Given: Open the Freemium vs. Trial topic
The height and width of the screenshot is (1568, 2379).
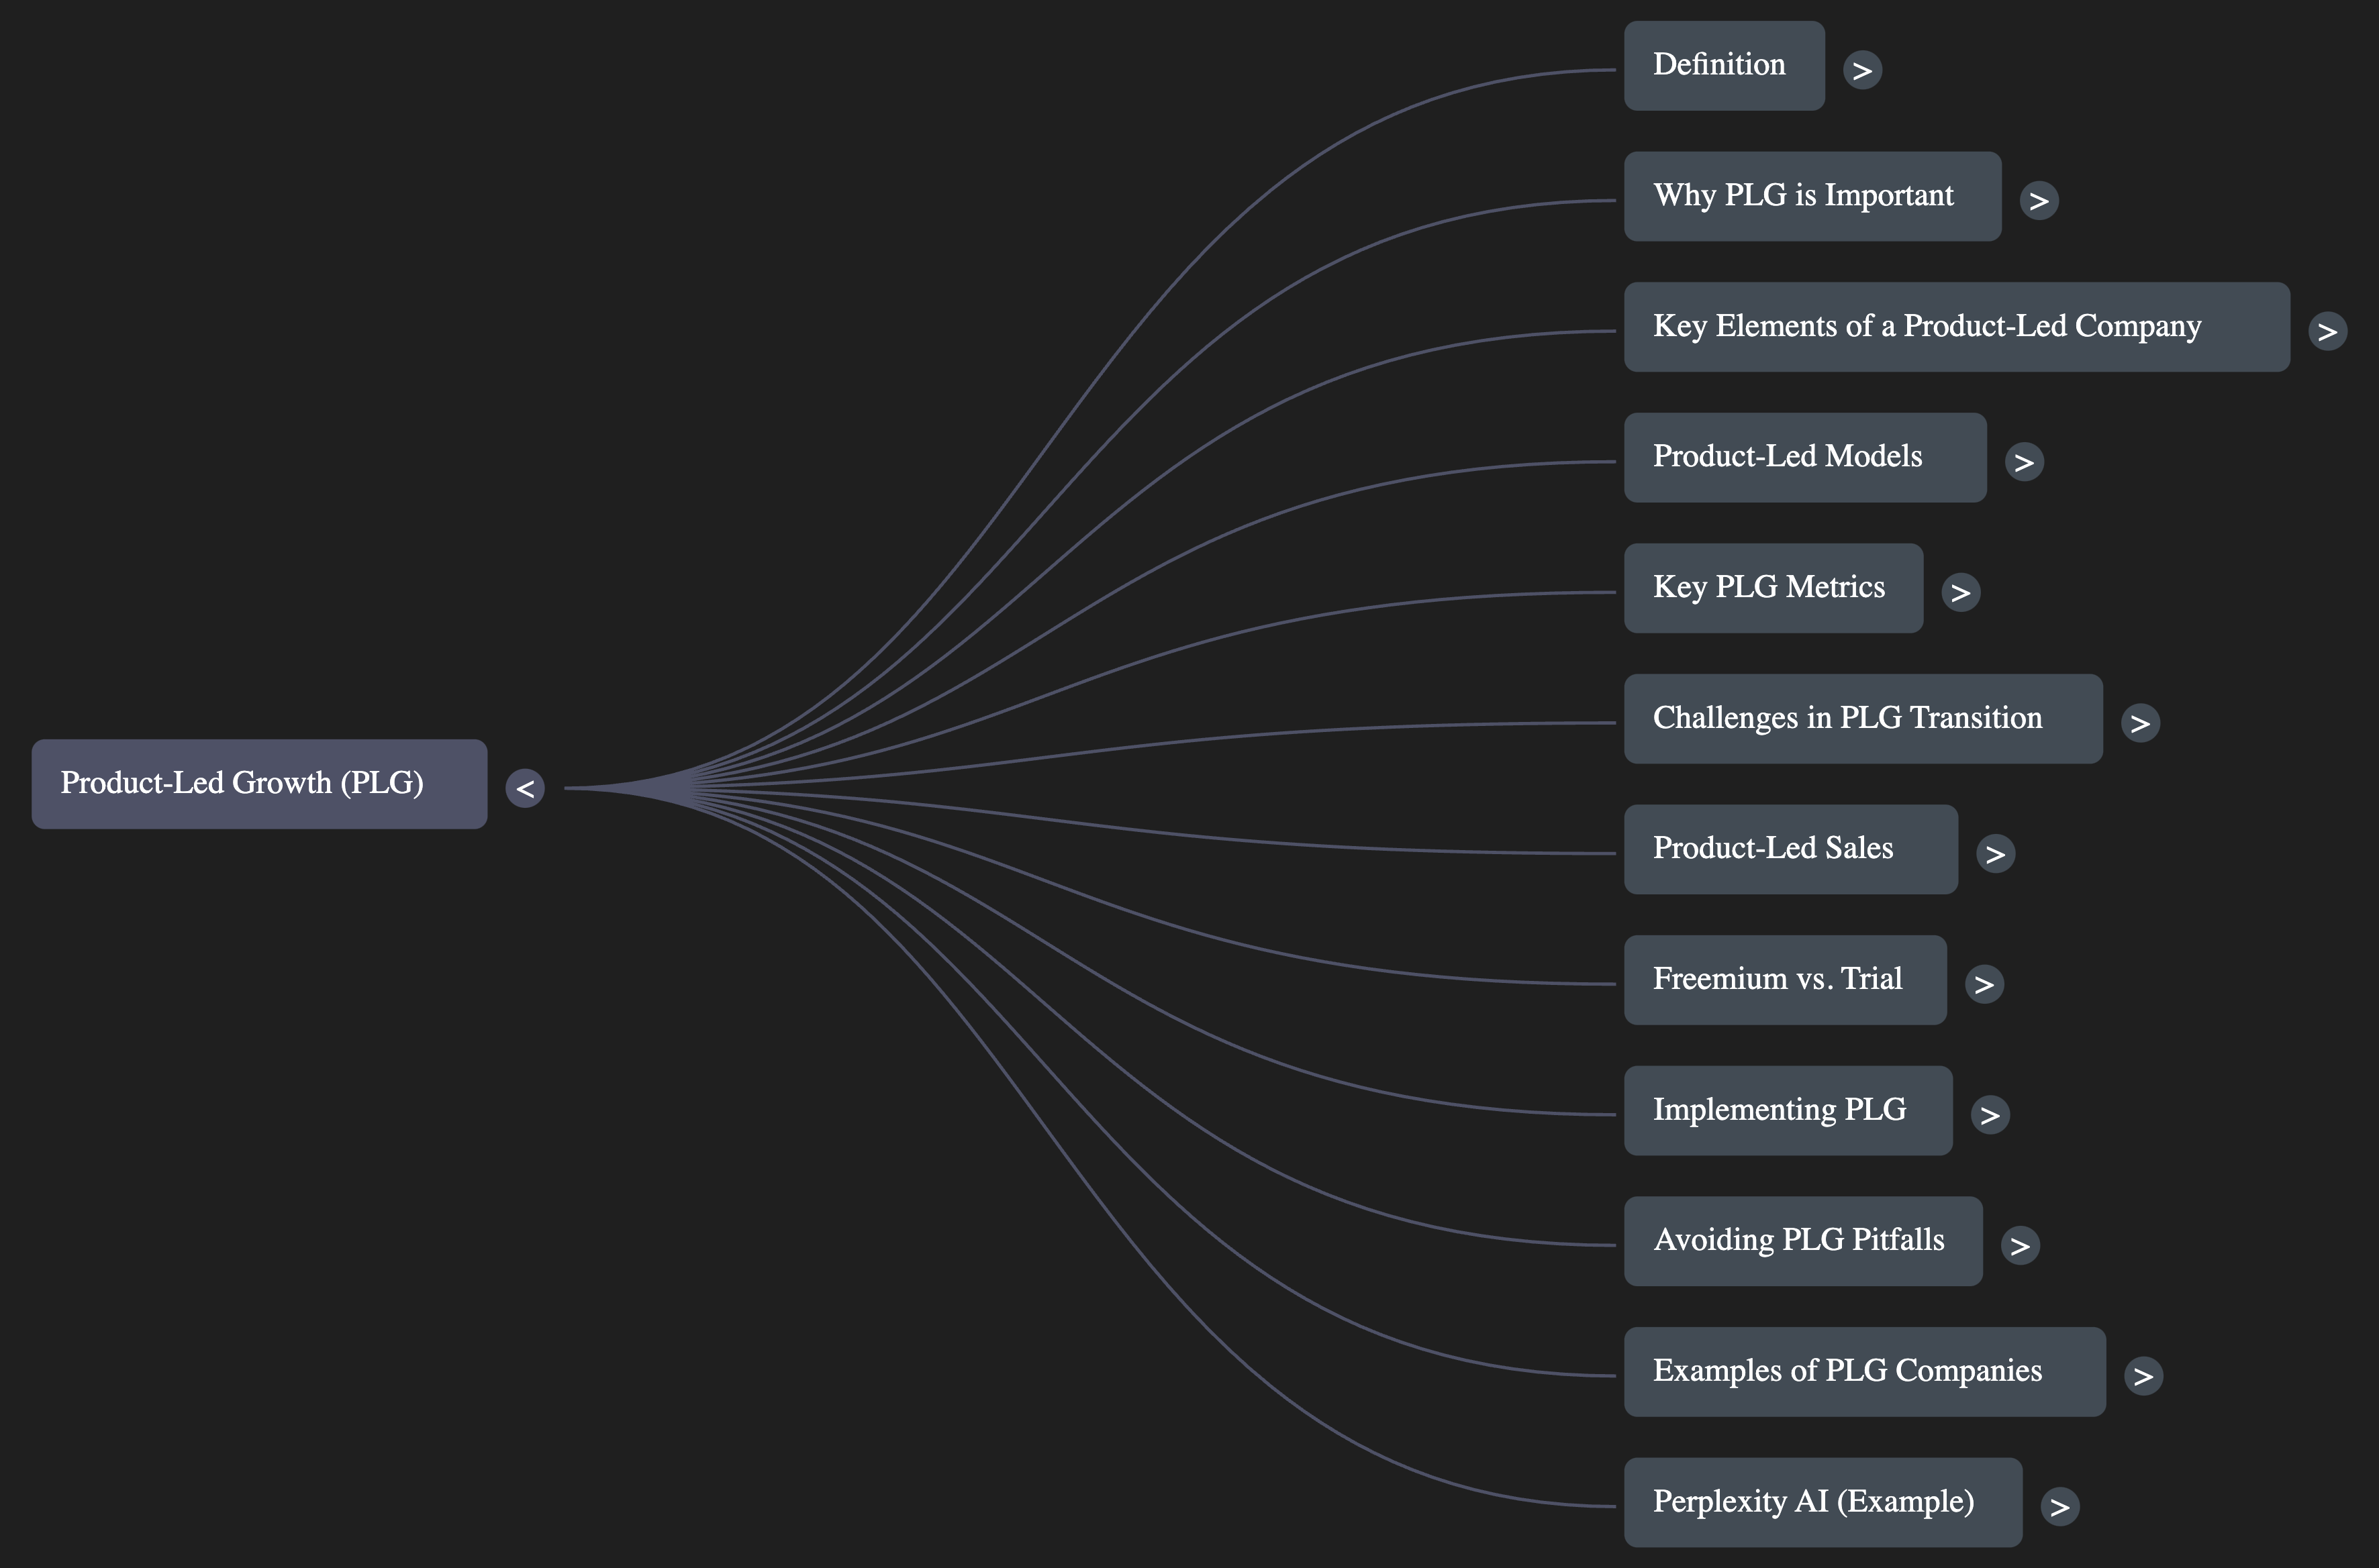Looking at the screenshot, I should tap(1785, 979).
